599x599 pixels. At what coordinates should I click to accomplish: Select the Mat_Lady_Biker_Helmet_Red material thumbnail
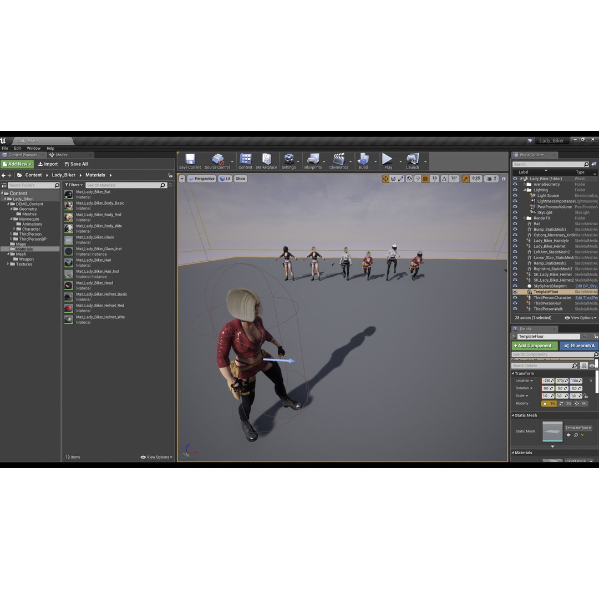(68, 308)
